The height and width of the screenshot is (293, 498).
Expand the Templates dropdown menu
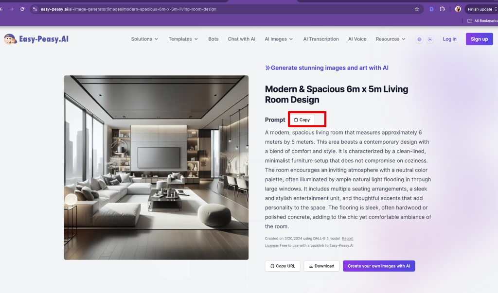183,39
